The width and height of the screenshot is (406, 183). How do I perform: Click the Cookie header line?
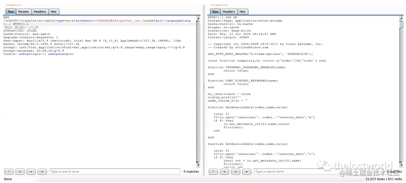38,54
